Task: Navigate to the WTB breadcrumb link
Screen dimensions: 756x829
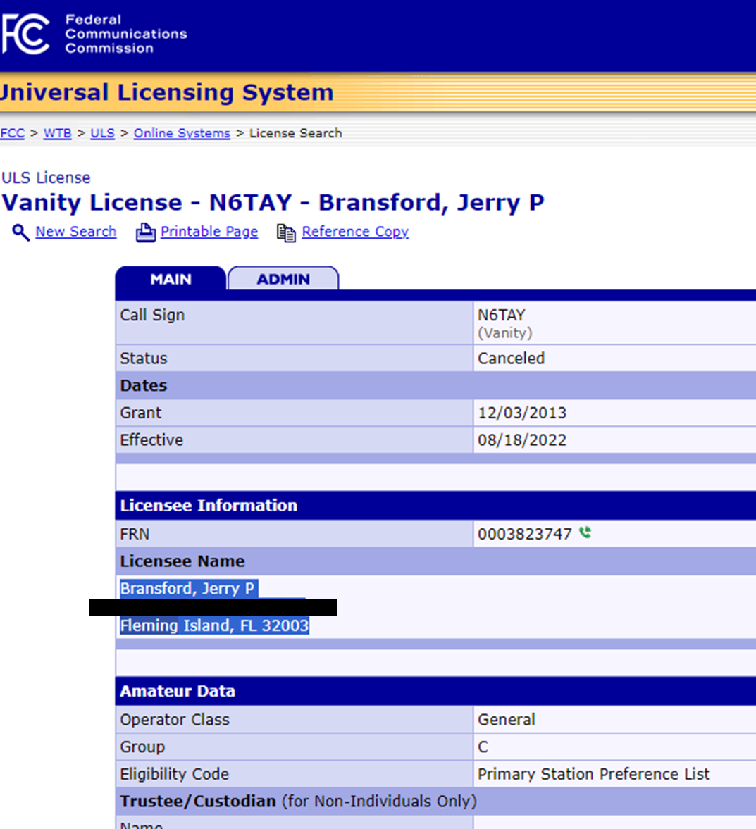Action: 57,133
